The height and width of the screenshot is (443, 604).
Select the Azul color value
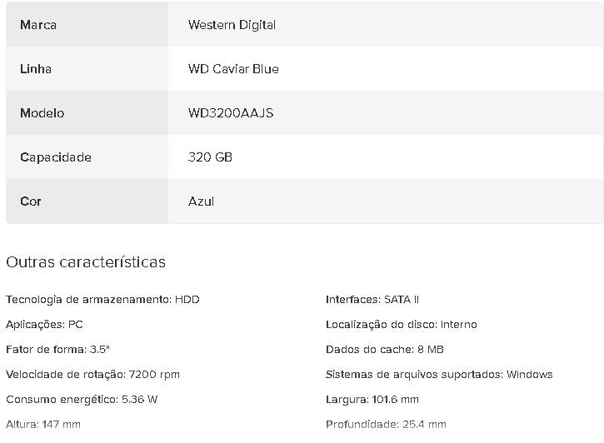pos(201,202)
